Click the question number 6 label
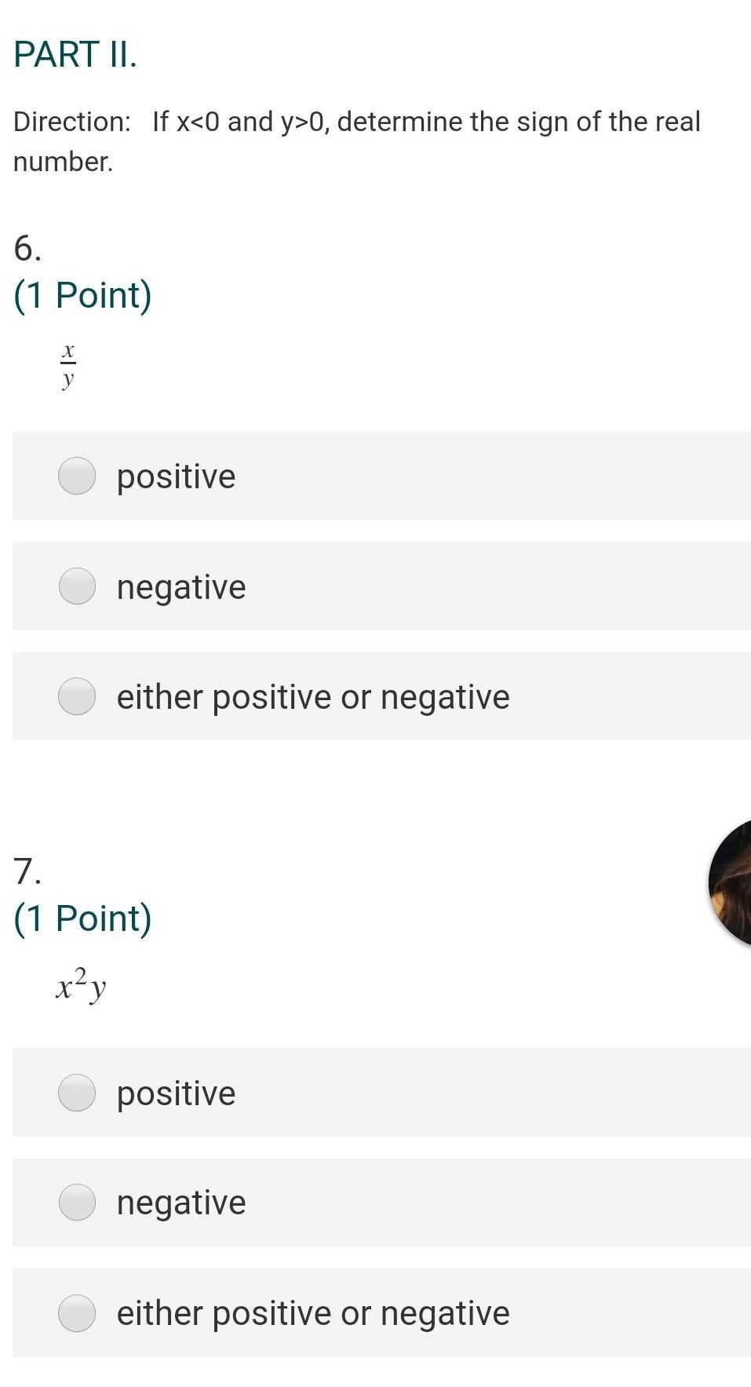Screen dimensions: 751x1387 pos(27,249)
